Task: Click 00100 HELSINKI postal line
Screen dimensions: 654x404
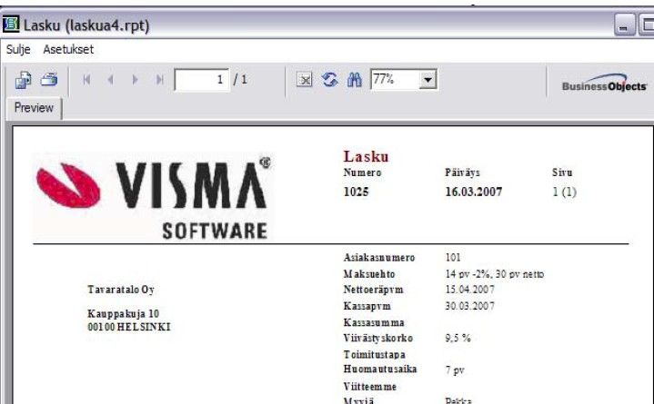Action: pos(129,327)
